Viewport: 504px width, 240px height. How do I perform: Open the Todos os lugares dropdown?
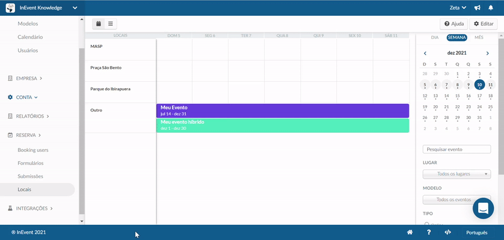point(457,174)
